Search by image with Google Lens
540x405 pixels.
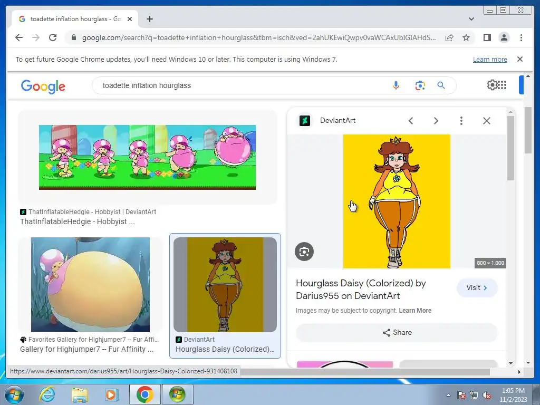[x=420, y=85]
